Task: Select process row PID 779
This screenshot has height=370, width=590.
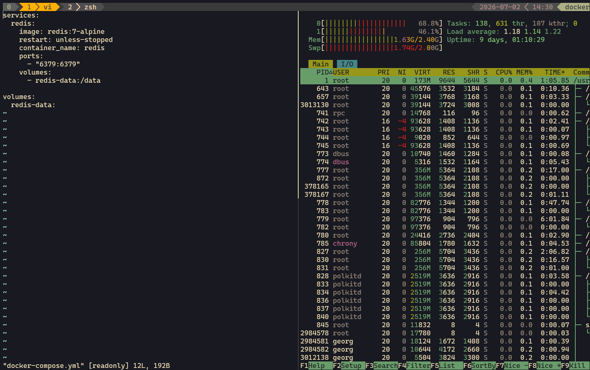Action: pos(445,219)
